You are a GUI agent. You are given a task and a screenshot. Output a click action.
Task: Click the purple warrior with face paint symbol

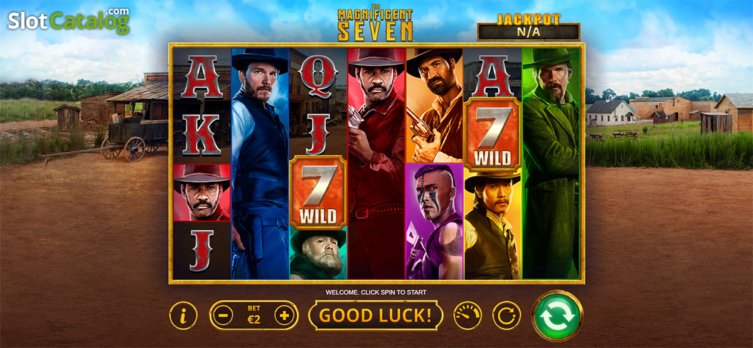pos(434,221)
